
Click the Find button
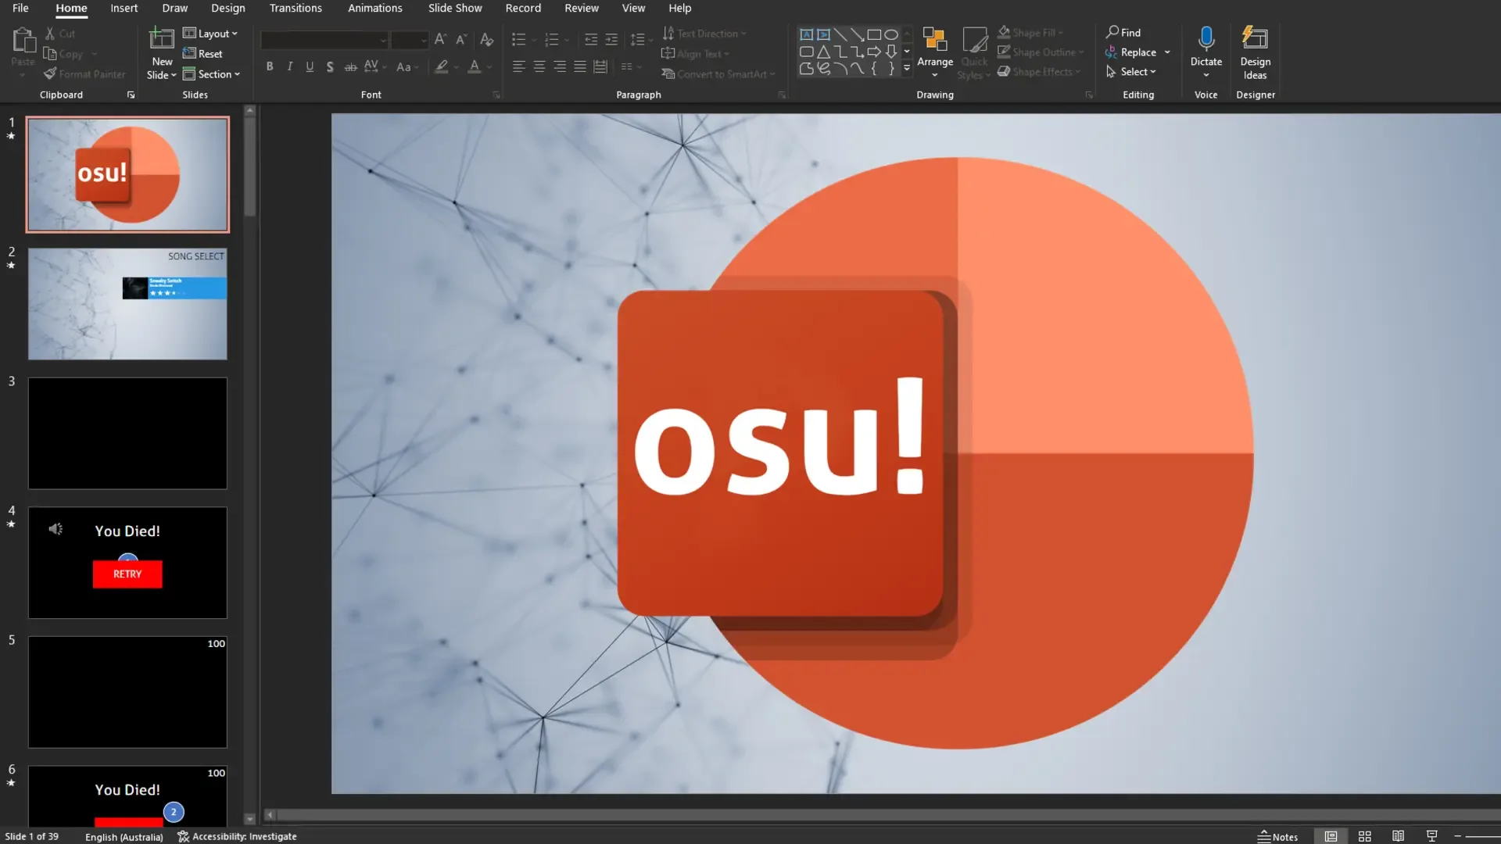(1123, 32)
